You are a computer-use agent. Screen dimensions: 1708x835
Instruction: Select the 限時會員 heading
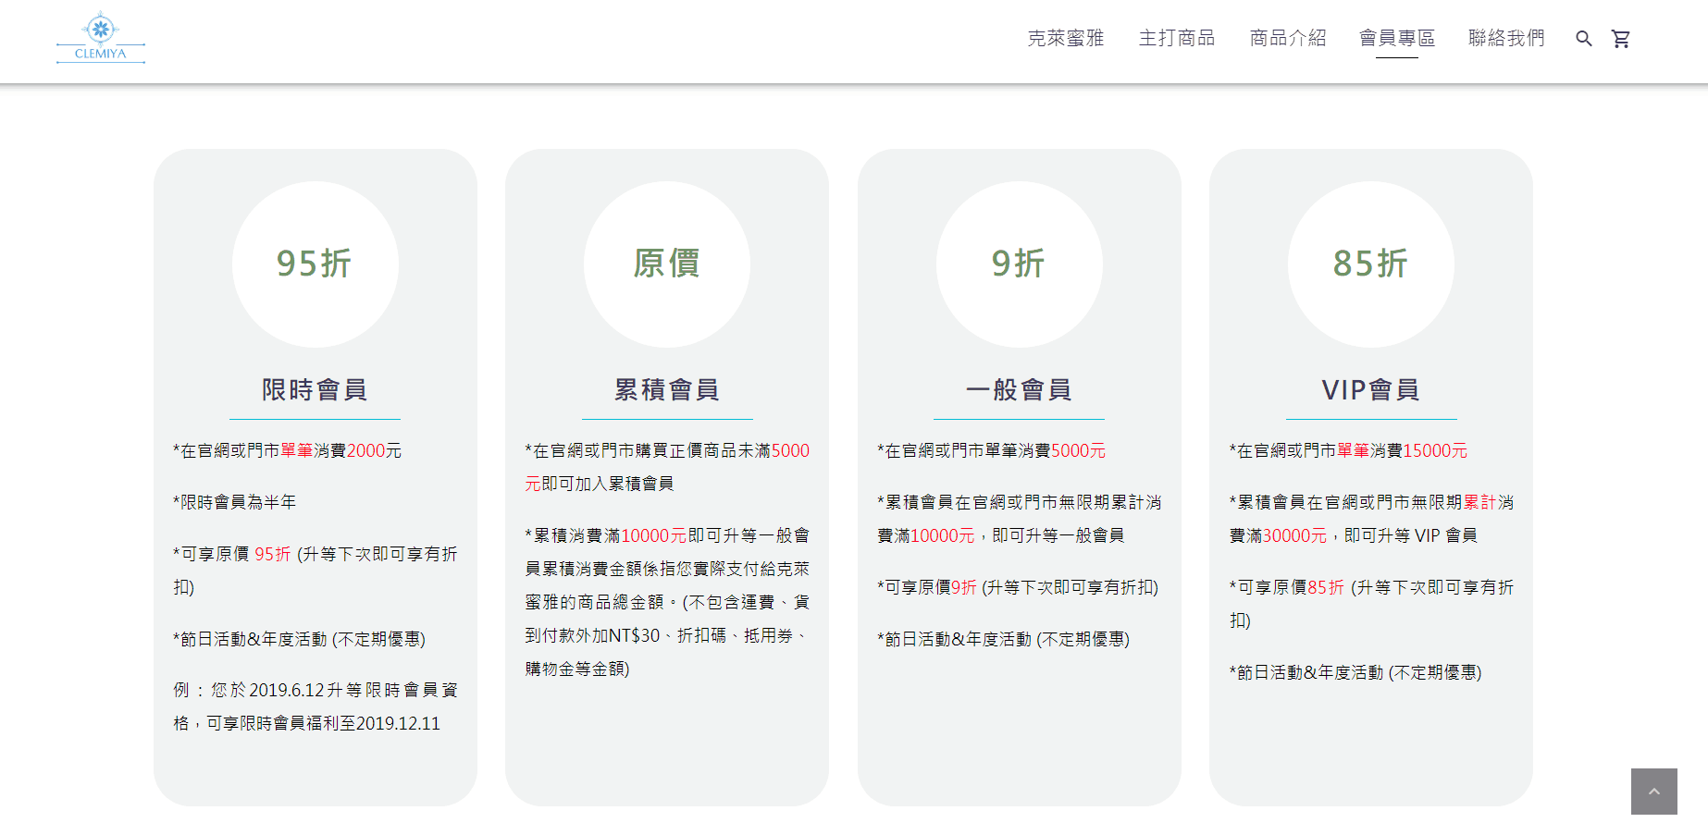(315, 389)
